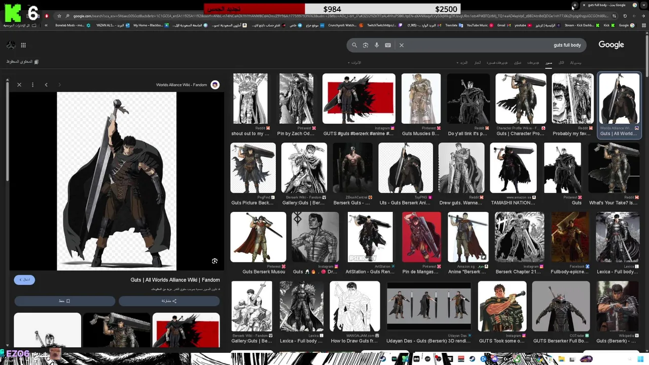649x365 pixels.
Task: Open thumbnail 'GUTS Berserker Full Bo...'
Action: point(561,306)
